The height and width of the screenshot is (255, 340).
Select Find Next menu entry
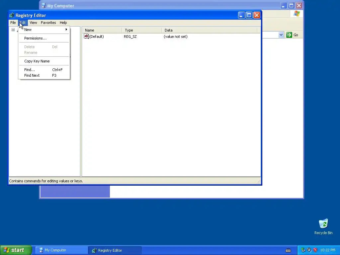(x=44, y=75)
